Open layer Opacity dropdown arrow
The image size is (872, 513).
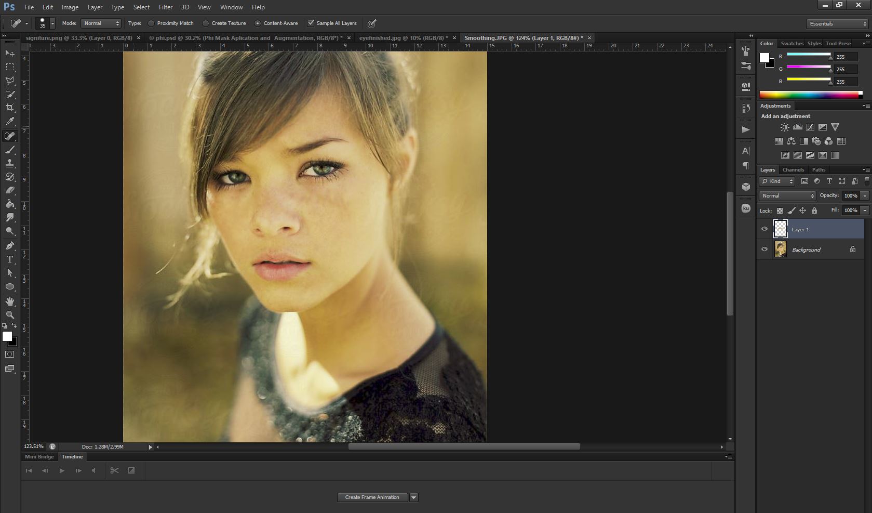click(865, 196)
